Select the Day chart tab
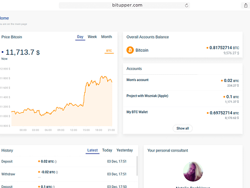The height and width of the screenshot is (188, 250). pos(80,37)
